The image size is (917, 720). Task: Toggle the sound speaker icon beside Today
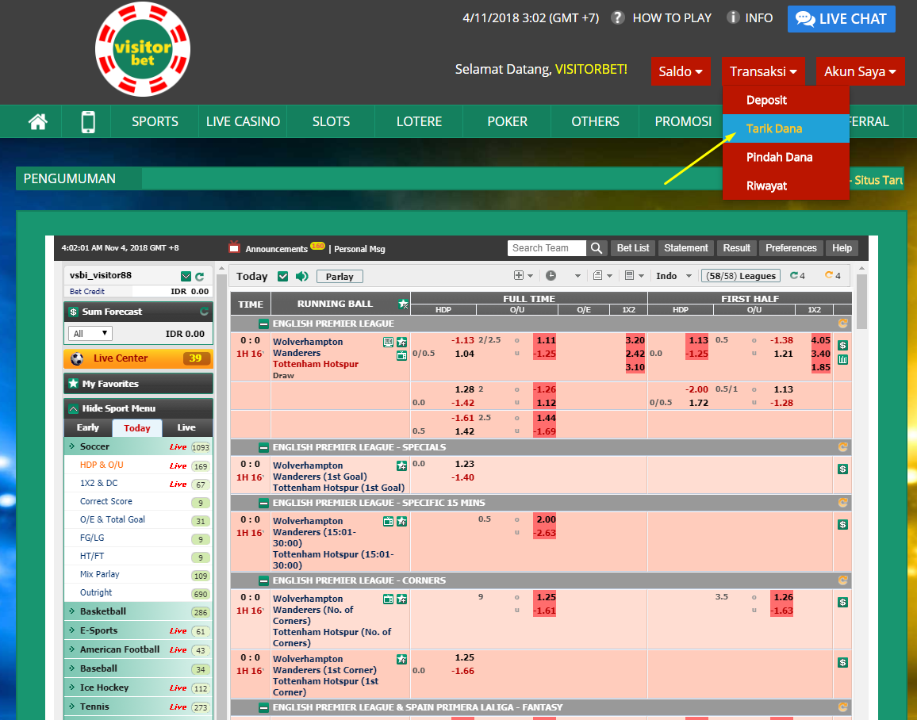(x=301, y=277)
